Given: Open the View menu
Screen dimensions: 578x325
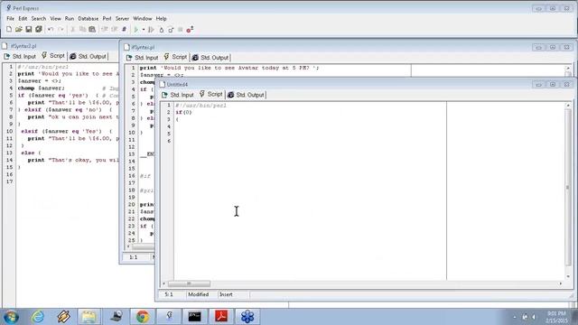Looking at the screenshot, I should click(56, 18).
